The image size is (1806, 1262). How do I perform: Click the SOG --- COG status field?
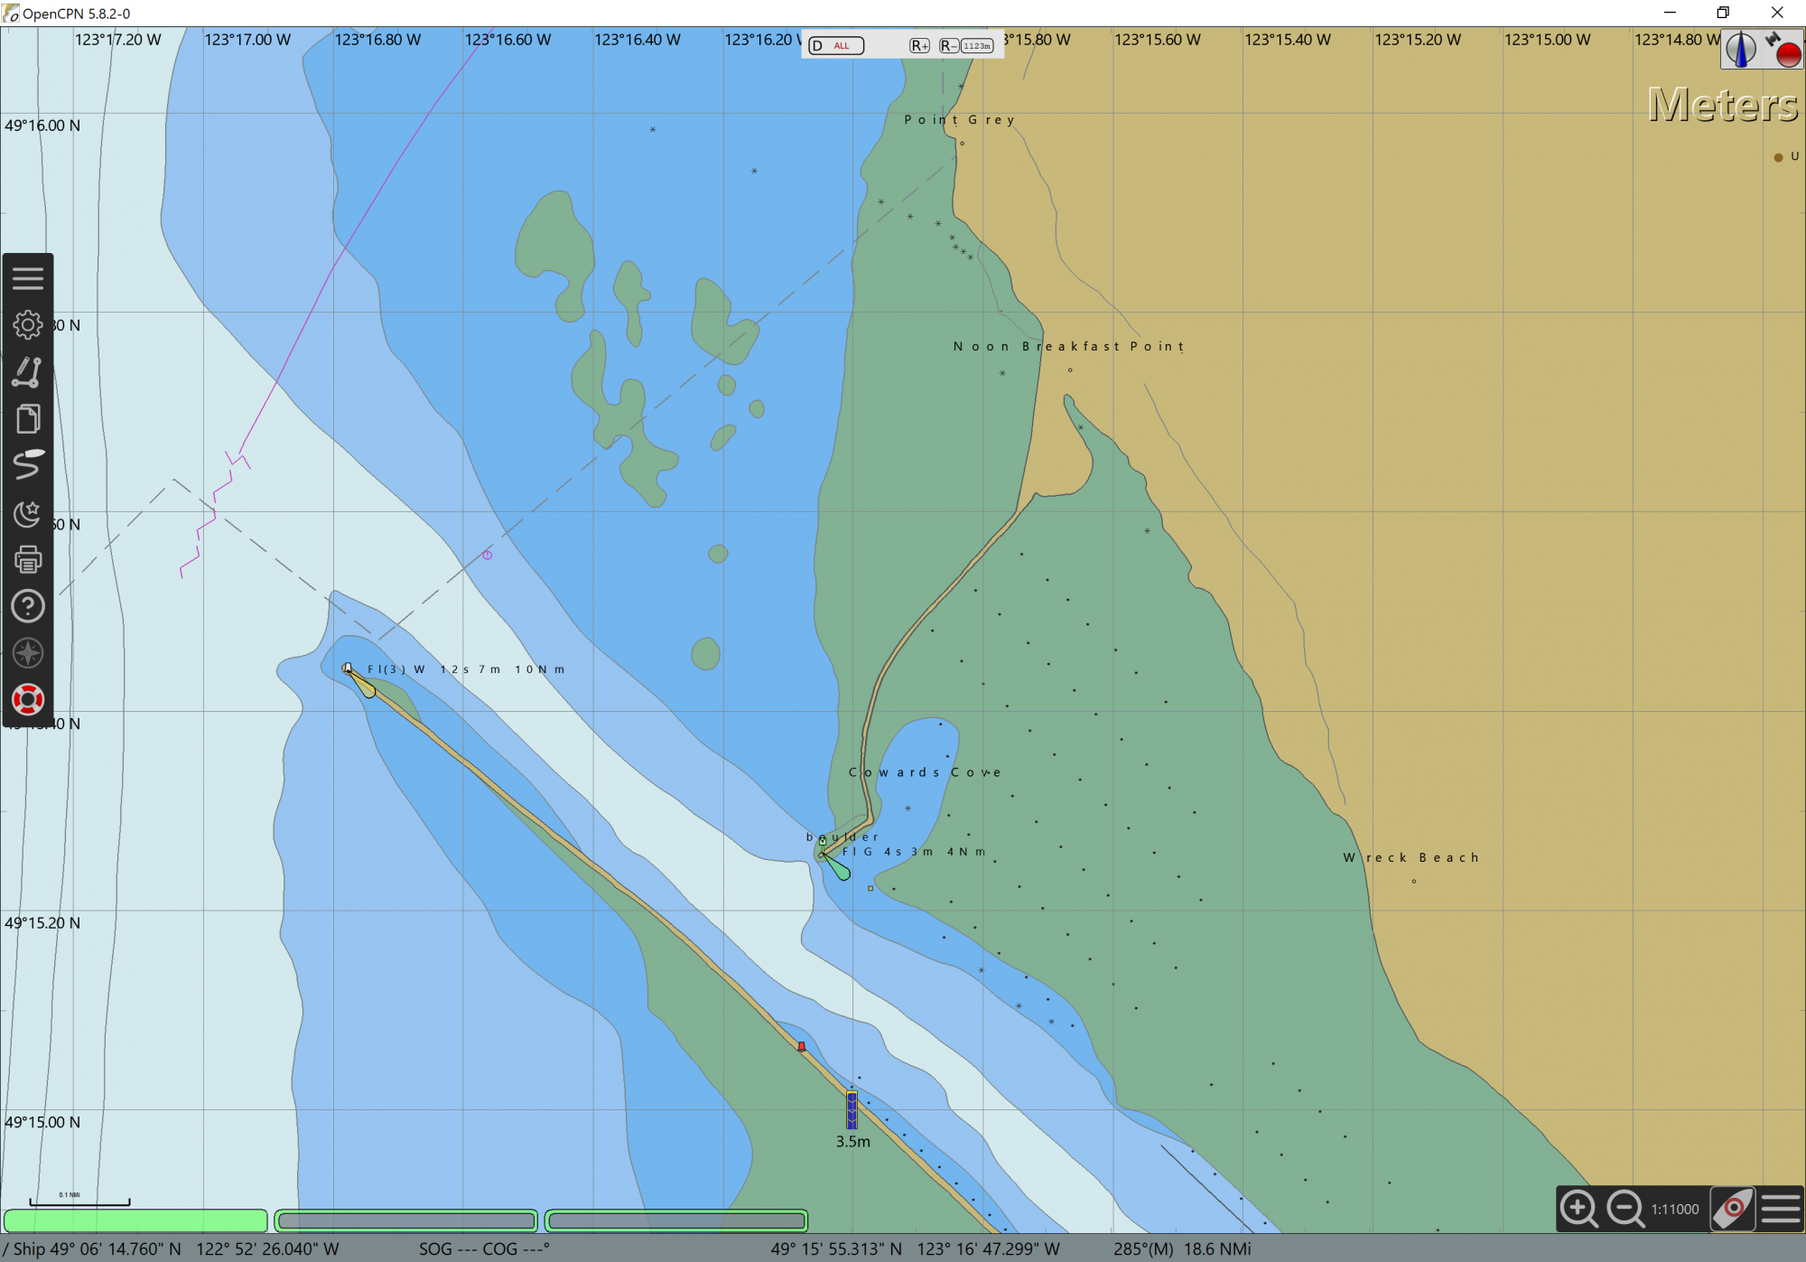[x=484, y=1248]
